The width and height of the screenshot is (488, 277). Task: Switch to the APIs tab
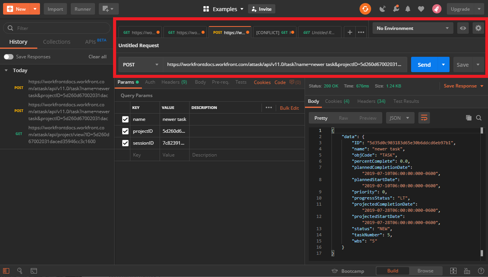coord(96,41)
